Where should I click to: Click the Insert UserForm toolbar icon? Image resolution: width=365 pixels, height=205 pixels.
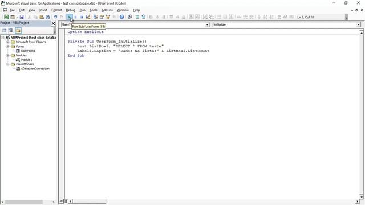pyautogui.click(x=13, y=17)
